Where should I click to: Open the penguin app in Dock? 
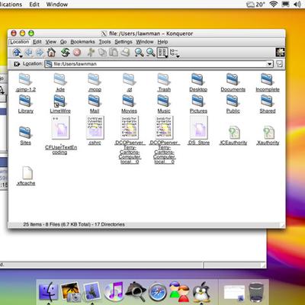click(201, 291)
